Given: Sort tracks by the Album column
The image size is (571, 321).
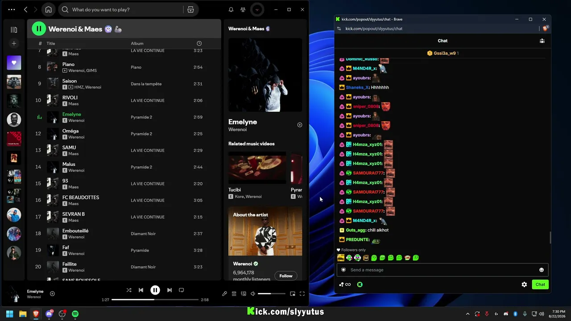Looking at the screenshot, I should point(137,43).
